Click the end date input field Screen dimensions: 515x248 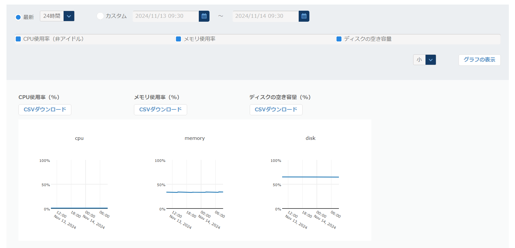point(265,16)
